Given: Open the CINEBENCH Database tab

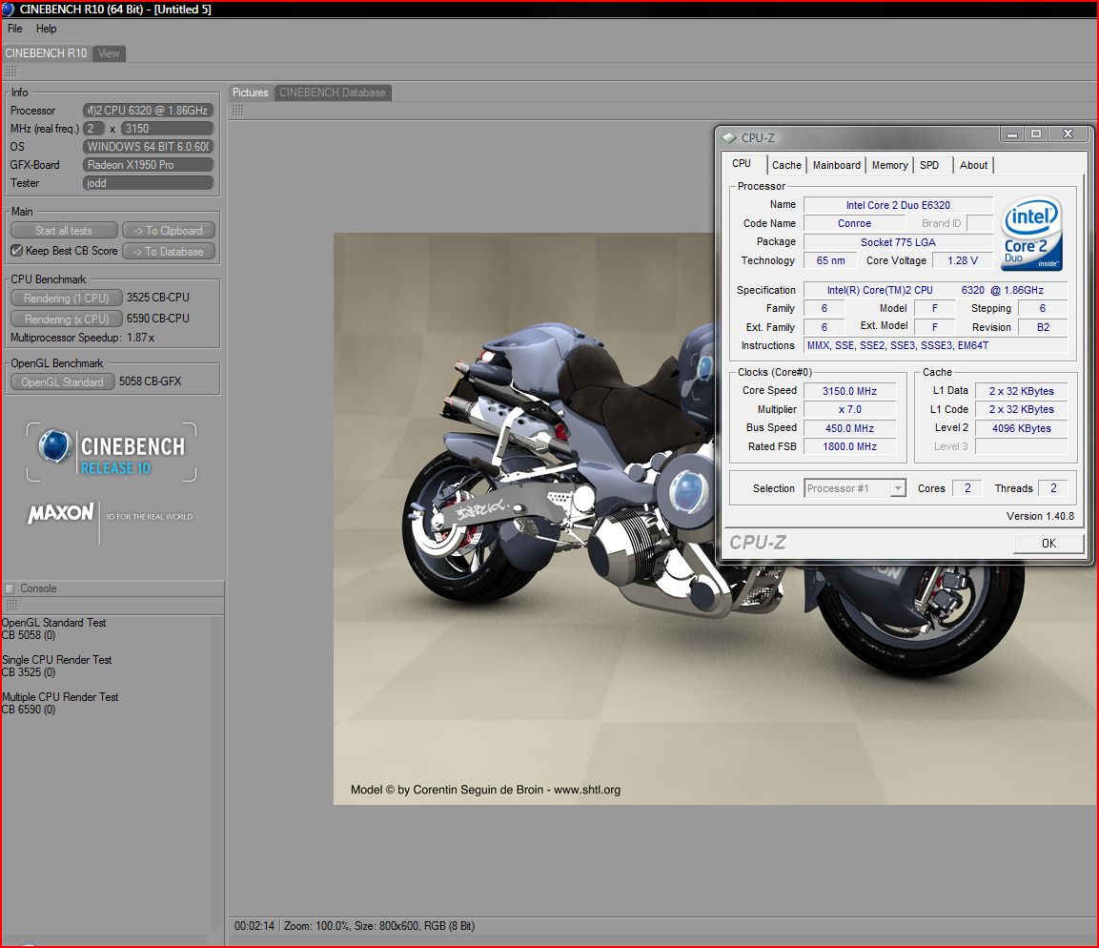Looking at the screenshot, I should tap(333, 93).
